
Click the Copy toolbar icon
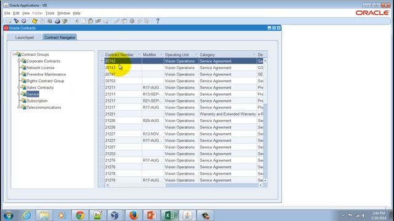point(84,21)
